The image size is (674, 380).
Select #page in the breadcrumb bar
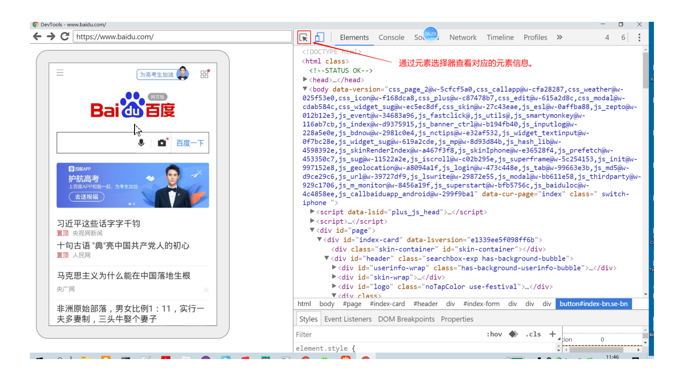coord(352,304)
